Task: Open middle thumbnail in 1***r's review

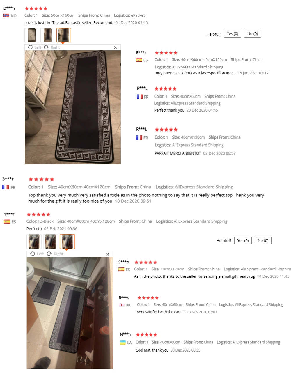Action: (50, 242)
